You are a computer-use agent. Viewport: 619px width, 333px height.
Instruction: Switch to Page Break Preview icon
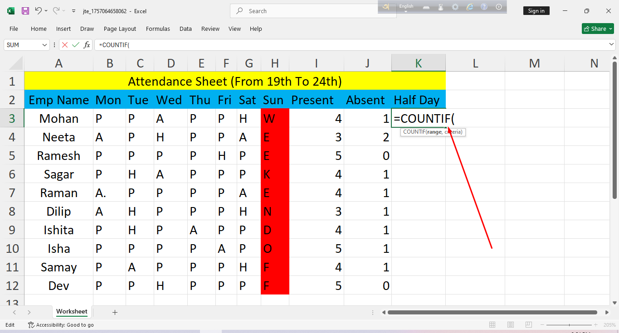pos(528,325)
